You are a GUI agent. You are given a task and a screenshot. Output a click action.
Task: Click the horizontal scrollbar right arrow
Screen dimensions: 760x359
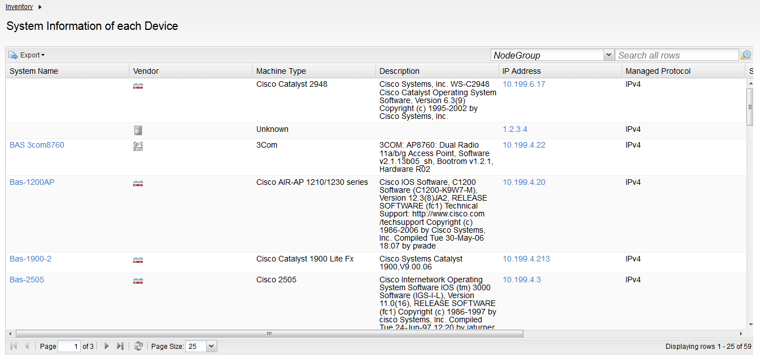coord(742,334)
